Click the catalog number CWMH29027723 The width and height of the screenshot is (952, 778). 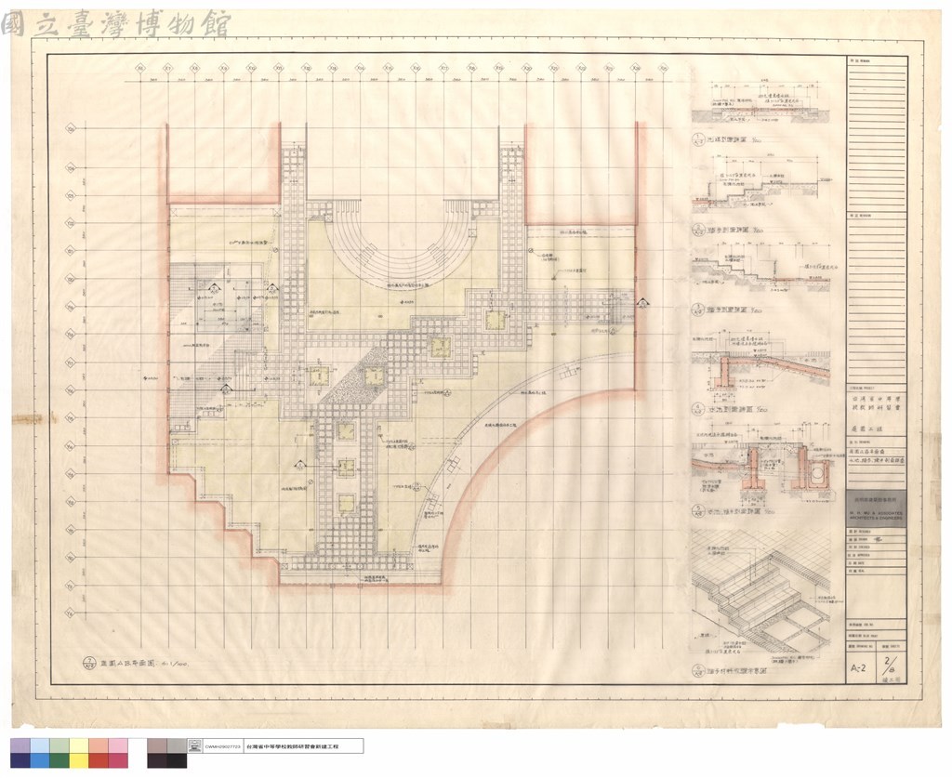(223, 746)
